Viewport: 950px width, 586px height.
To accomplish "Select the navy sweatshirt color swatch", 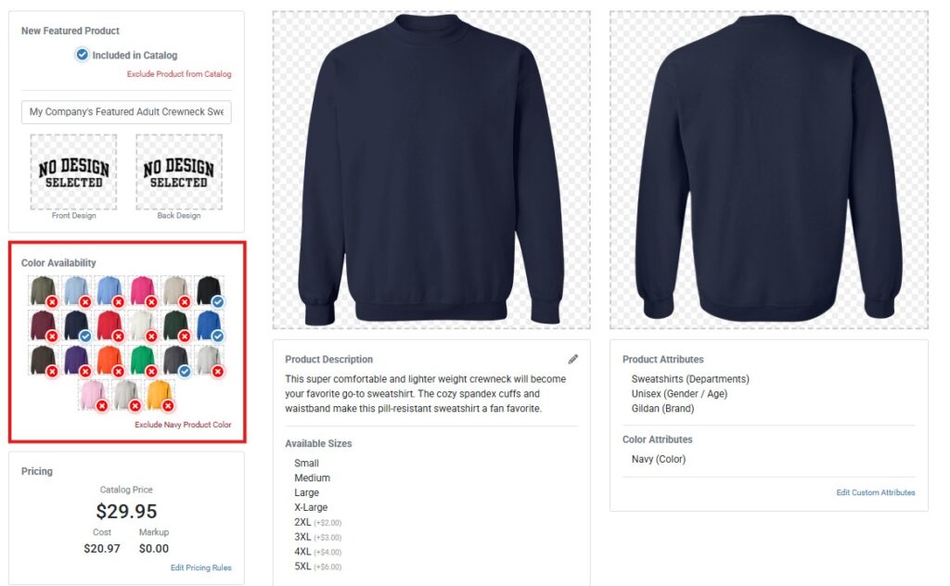I will click(78, 325).
